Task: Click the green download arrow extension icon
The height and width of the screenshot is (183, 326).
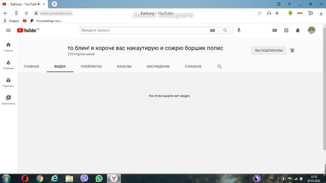Action: (290, 13)
